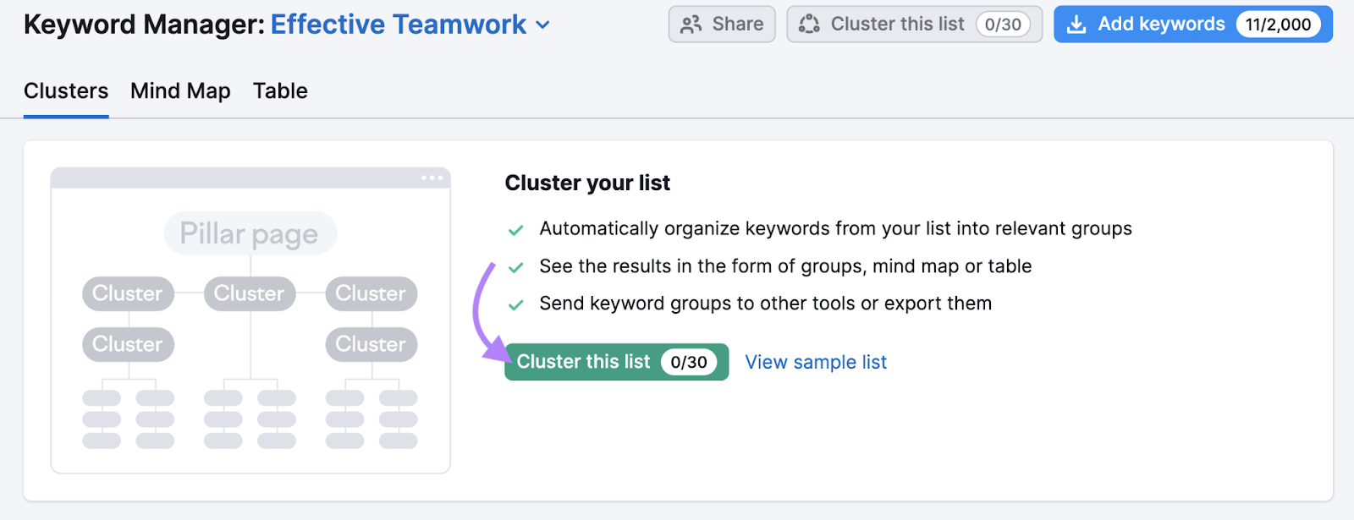Screen dimensions: 1354x520
Task: Click the cluster icon in top toolbar
Action: pos(809,25)
